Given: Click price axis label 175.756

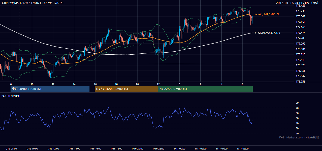Looking at the screenshot, I should click(x=301, y=82).
